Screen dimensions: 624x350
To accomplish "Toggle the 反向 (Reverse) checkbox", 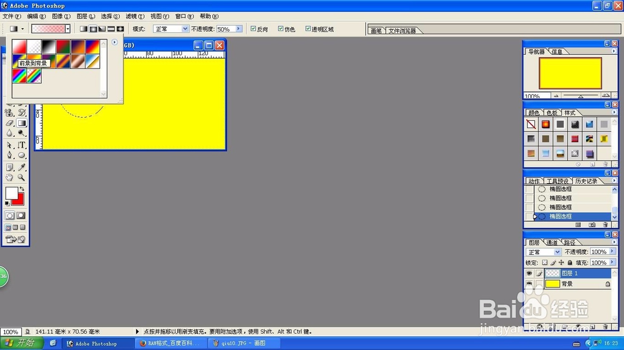I will (x=253, y=29).
